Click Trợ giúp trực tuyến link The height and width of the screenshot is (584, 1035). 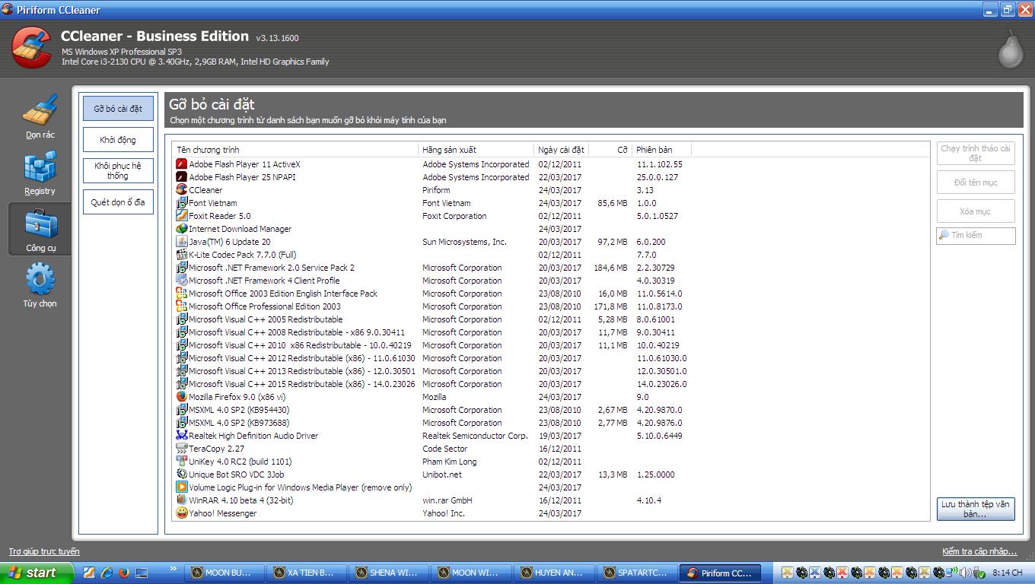(44, 551)
